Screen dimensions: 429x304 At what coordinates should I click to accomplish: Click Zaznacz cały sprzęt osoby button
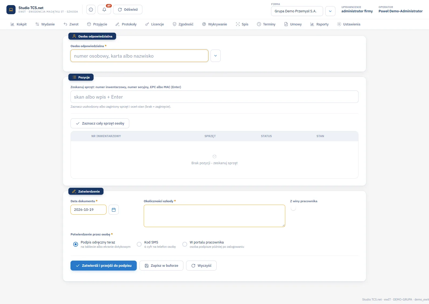tap(100, 123)
